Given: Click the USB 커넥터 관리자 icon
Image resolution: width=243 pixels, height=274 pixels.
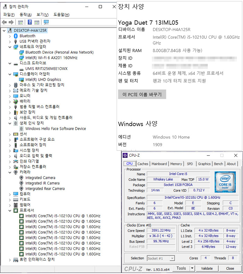Looking at the screenshot, I should [16, 41].
